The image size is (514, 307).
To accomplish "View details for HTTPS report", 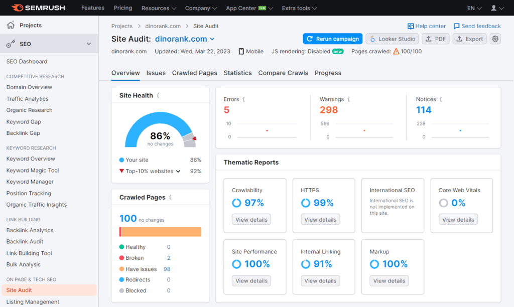I will coord(320,220).
